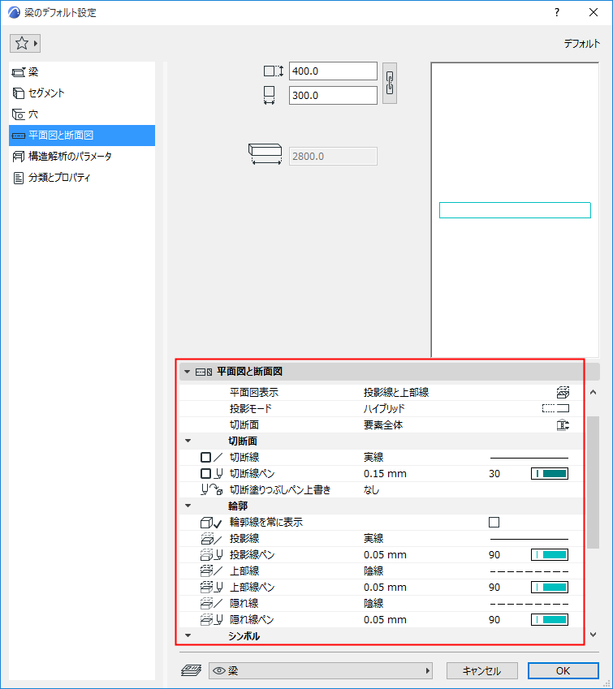Viewport: 613px width, 689px height.
Task: Click the セグメント sidebar icon
Action: pos(19,93)
